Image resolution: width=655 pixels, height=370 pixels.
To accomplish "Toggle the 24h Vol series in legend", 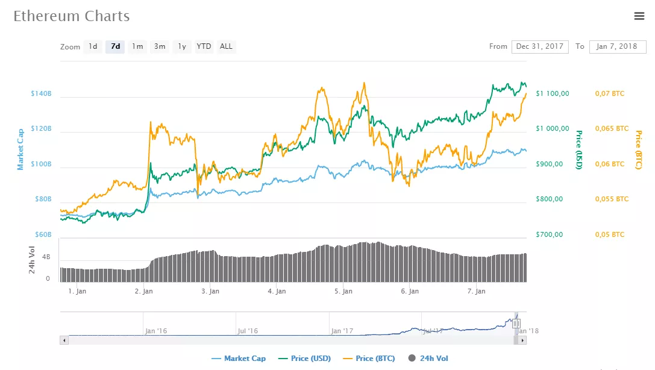I will coord(428,359).
